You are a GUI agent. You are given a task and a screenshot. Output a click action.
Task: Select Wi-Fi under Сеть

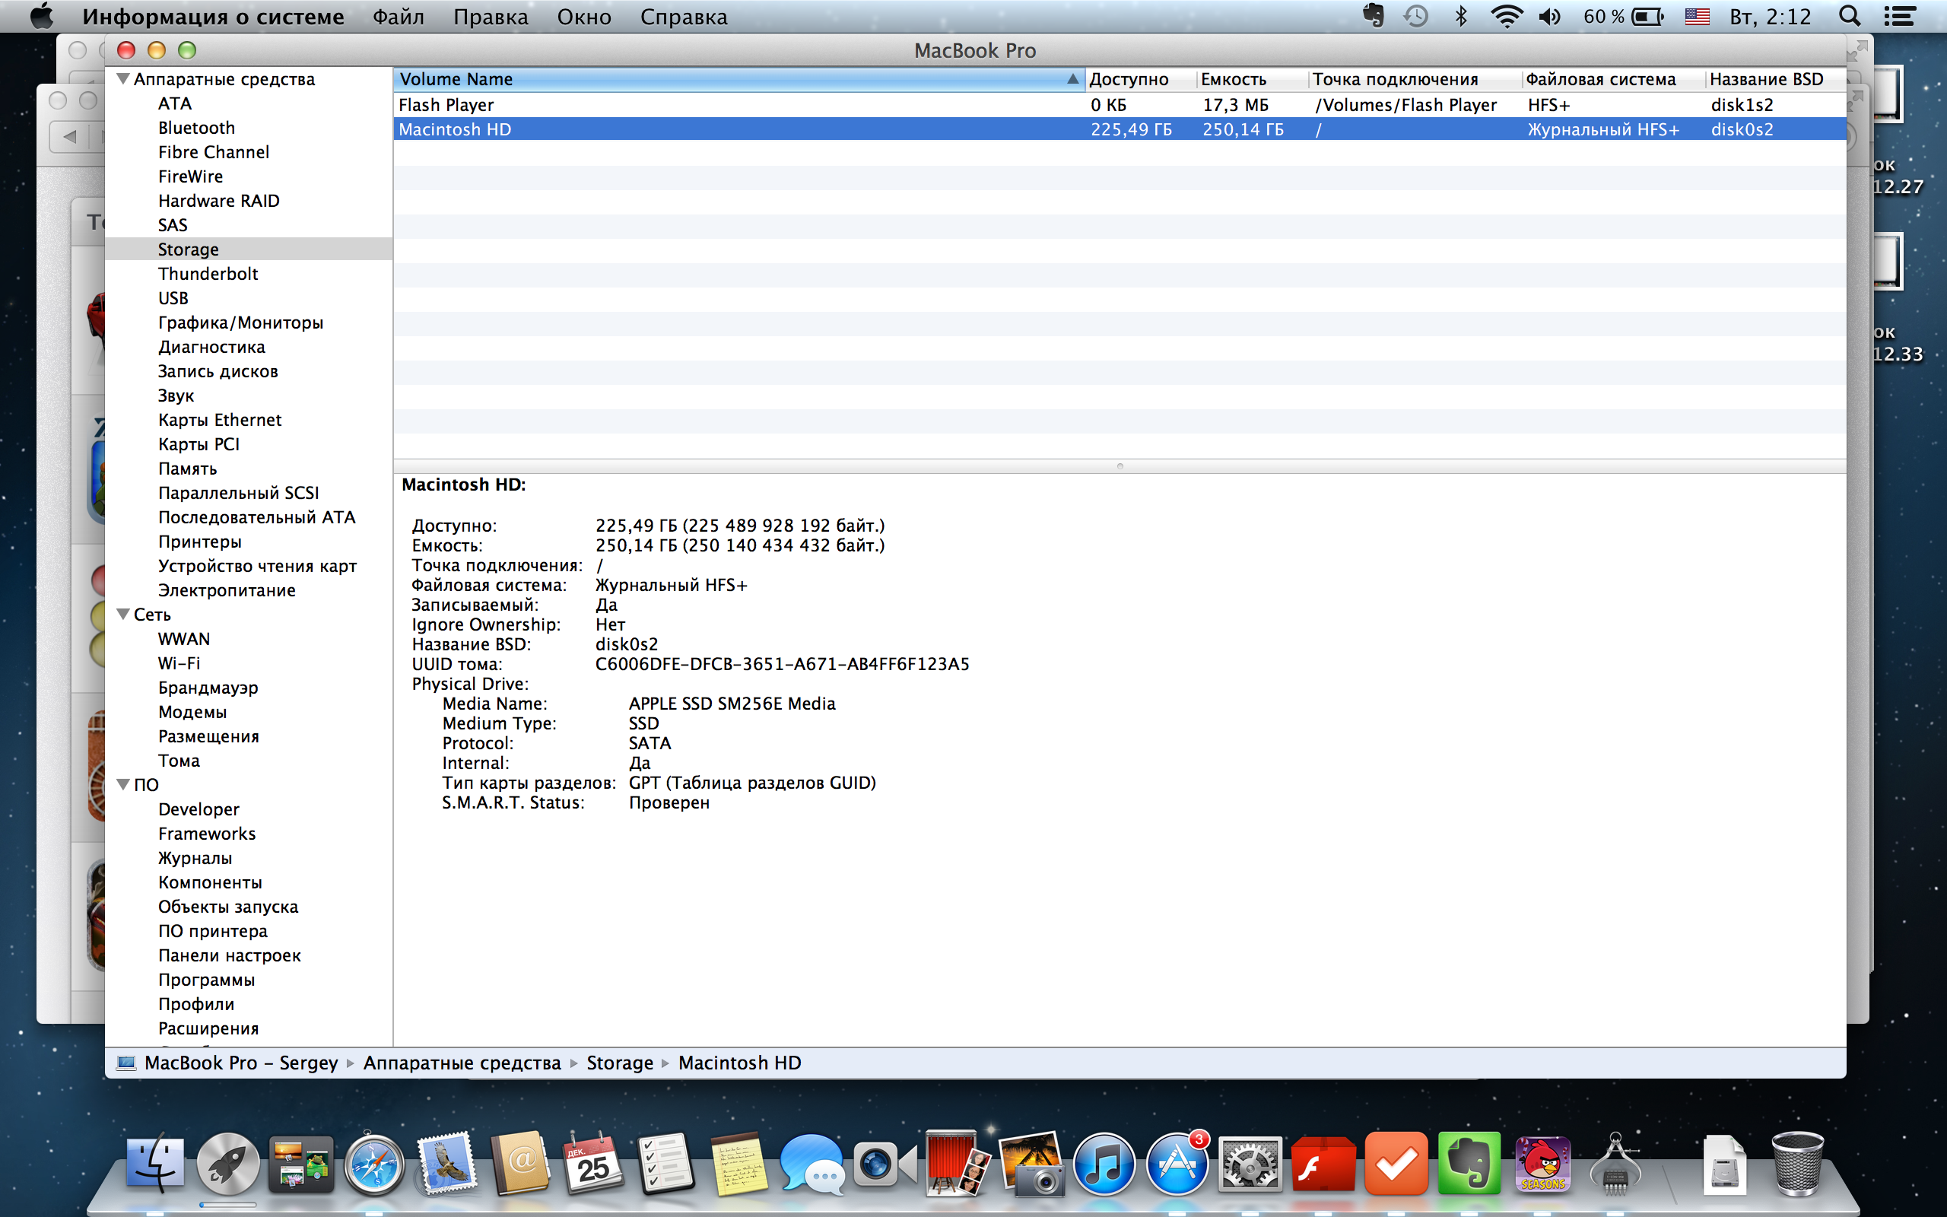click(x=179, y=663)
